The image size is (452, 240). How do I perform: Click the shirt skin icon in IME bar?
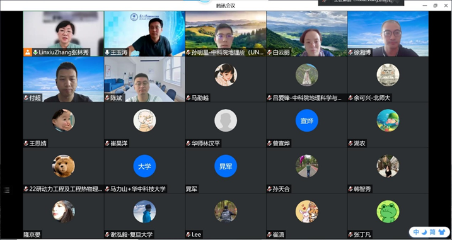pyautogui.click(x=441, y=232)
